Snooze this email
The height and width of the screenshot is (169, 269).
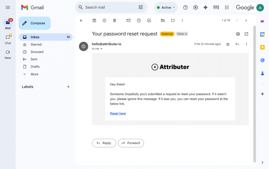click(x=139, y=21)
